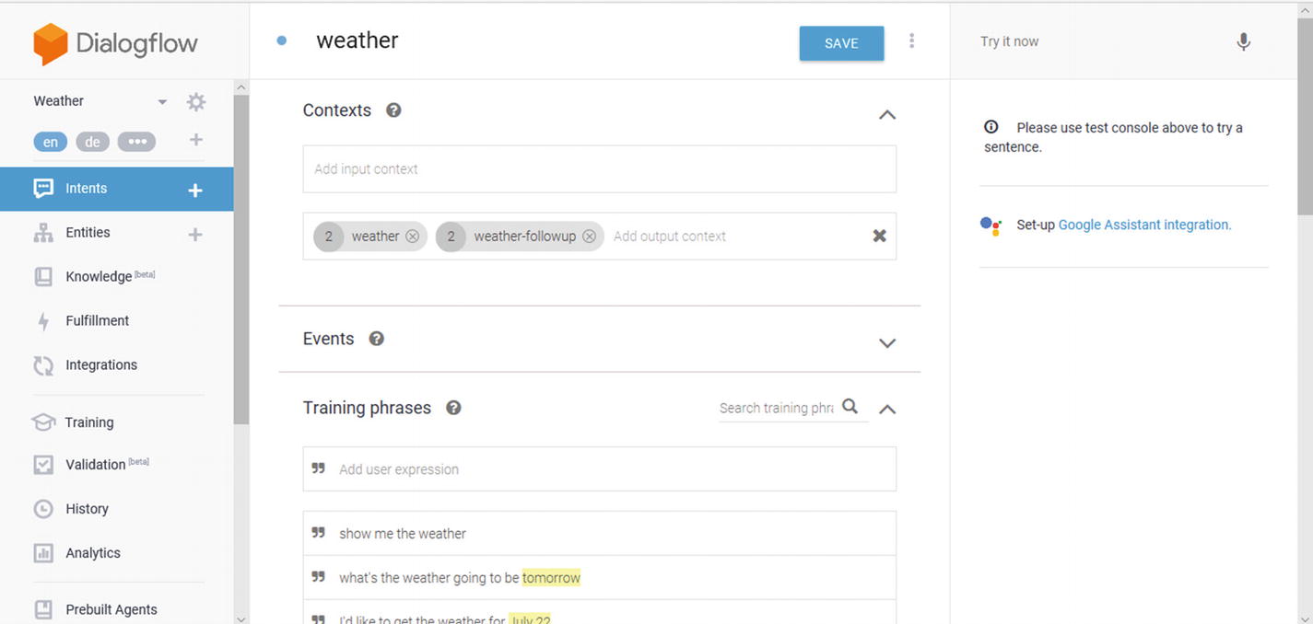The height and width of the screenshot is (624, 1313).
Task: Click the History clock icon
Action: tap(43, 509)
